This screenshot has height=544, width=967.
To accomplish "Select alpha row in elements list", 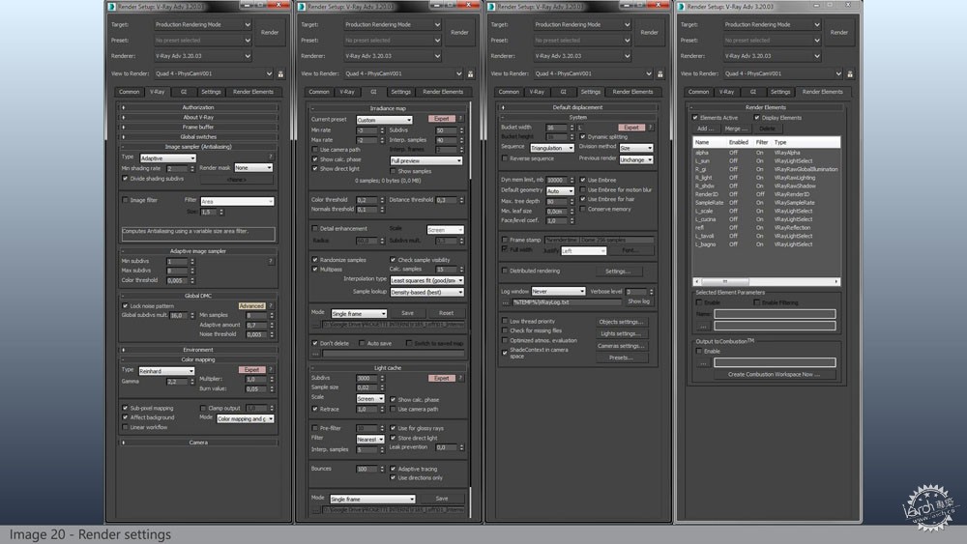I will (767, 153).
